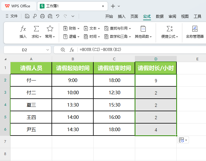206x161 pixels.
Task: Click the cell containing 付一
Action: [31, 80]
